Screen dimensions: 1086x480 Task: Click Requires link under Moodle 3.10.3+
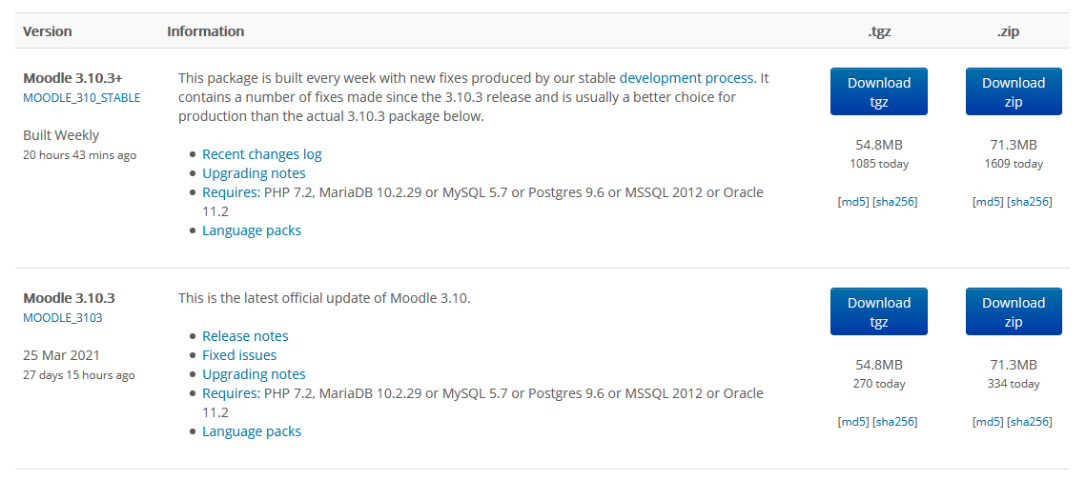point(231,192)
